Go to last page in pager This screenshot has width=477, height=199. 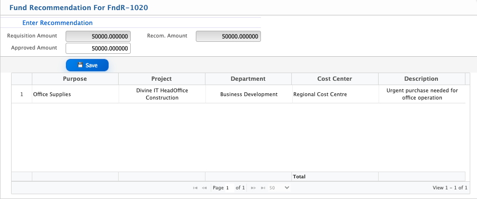tap(263, 188)
